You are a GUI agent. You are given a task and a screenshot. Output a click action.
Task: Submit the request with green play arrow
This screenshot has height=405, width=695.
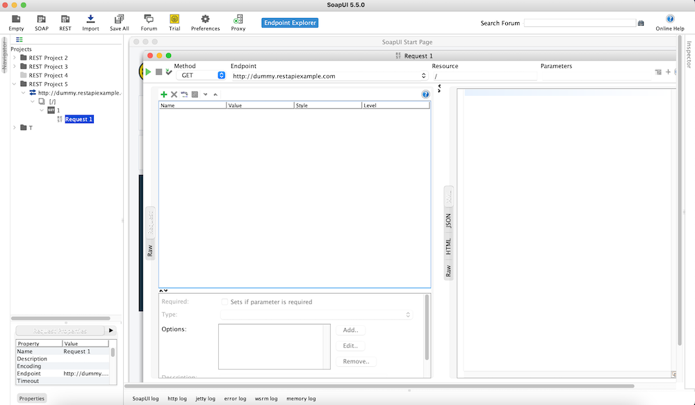(149, 72)
